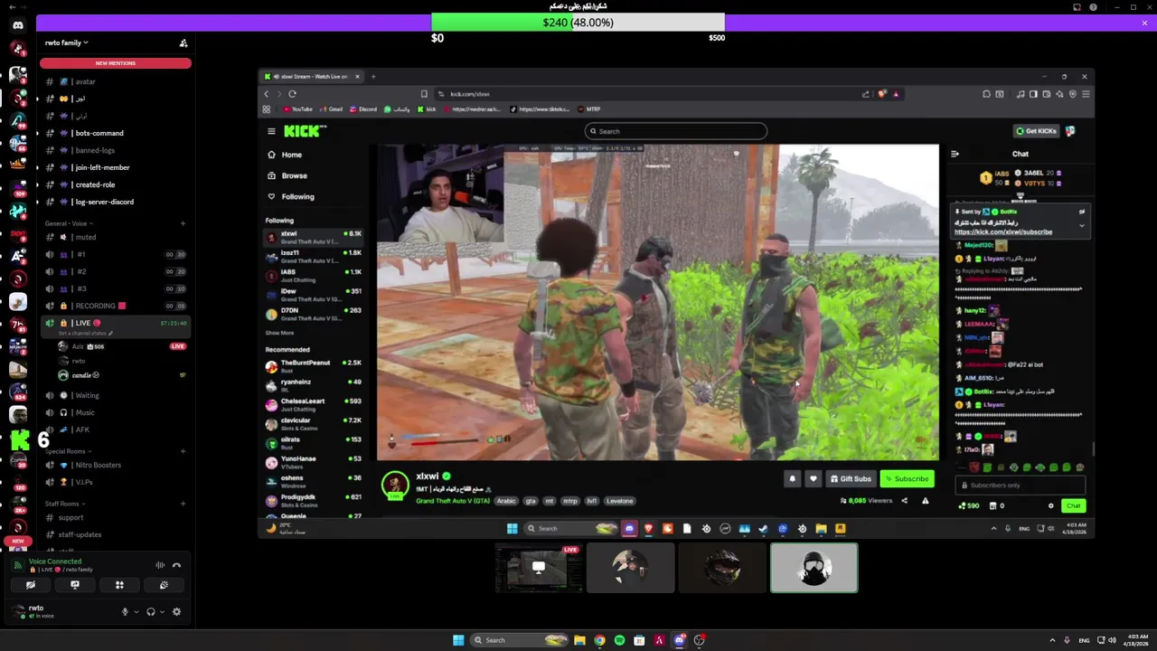
Task: Join the Music voice channel
Action: (116, 412)
